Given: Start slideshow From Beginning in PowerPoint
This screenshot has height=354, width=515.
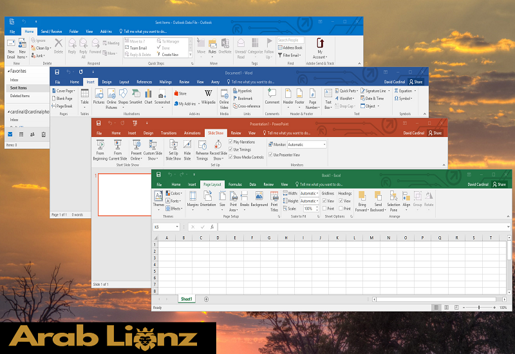Looking at the screenshot, I should [x=100, y=150].
